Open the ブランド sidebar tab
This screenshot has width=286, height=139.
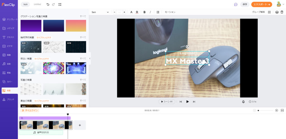(9, 100)
